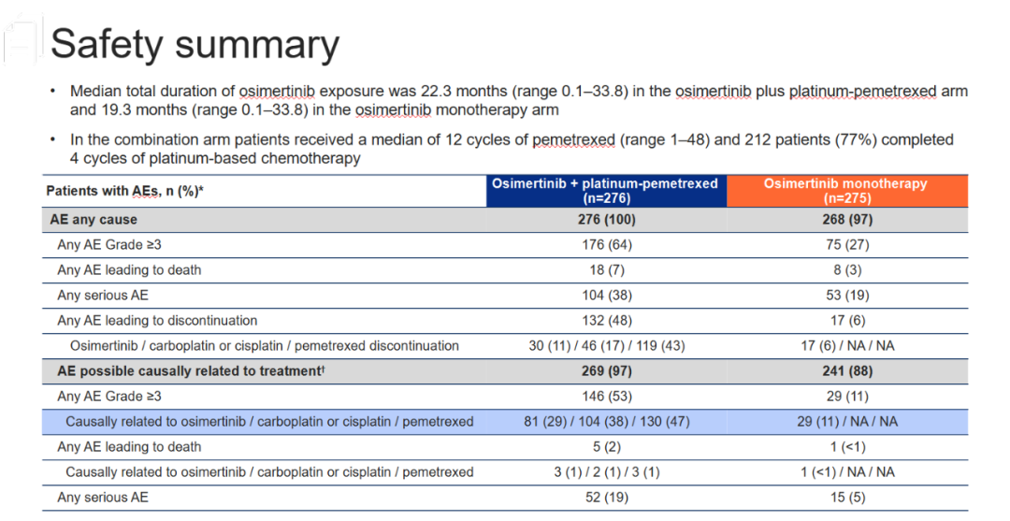Select the 'Any AE leading to discontinuation' row label
The width and height of the screenshot is (1010, 521).
157,321
